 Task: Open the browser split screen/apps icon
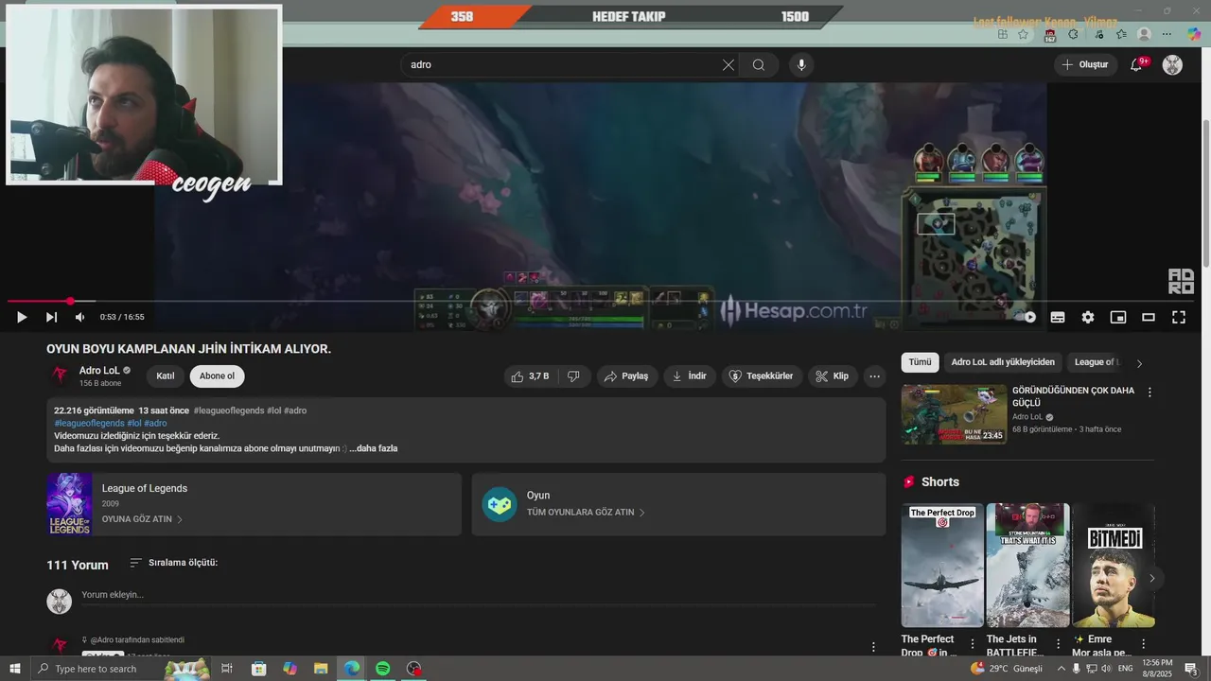[1003, 34]
